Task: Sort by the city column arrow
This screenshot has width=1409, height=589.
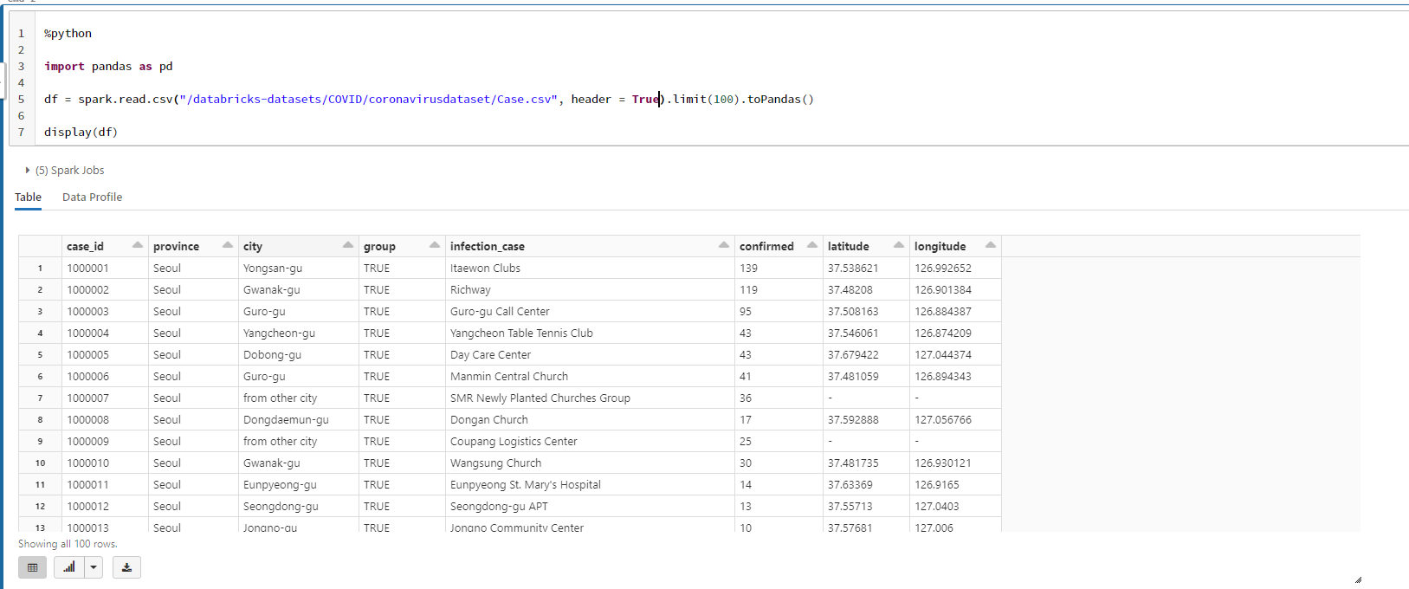Action: pyautogui.click(x=347, y=245)
